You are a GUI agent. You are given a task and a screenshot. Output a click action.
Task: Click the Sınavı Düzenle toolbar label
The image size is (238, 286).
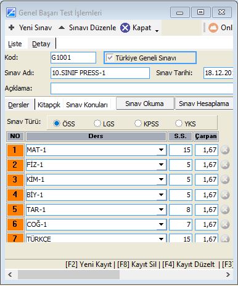tap(92, 28)
